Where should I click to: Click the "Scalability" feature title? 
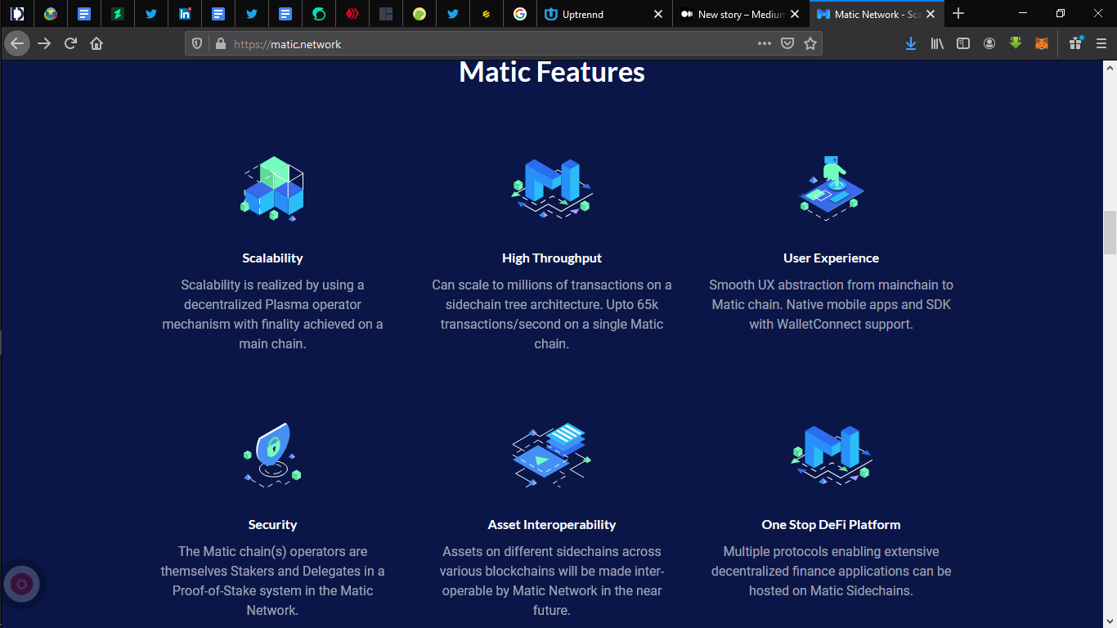[x=272, y=258]
